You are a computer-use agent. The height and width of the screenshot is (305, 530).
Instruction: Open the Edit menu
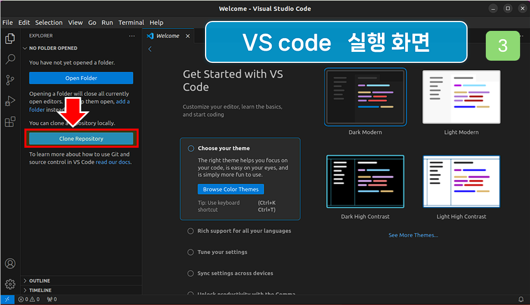(x=24, y=23)
